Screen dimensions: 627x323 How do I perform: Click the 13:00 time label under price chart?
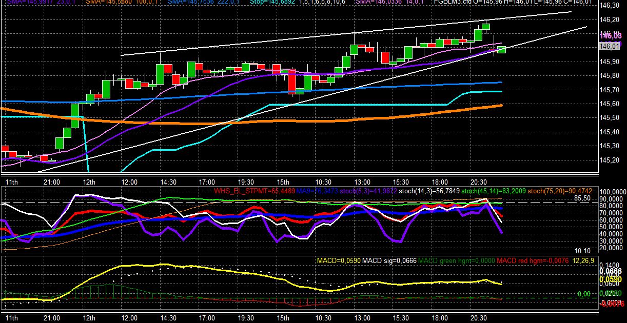pos(362,181)
